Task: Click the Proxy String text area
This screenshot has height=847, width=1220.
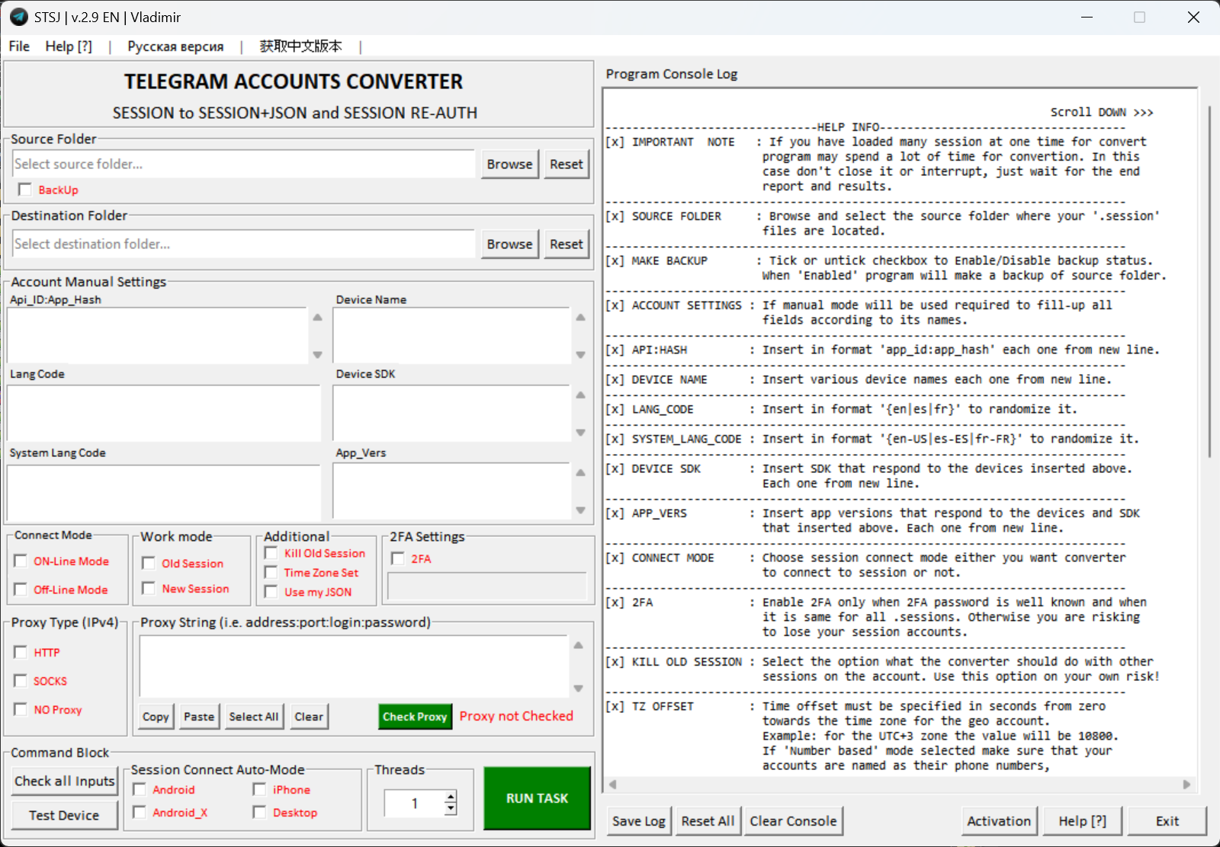Action: coord(355,666)
